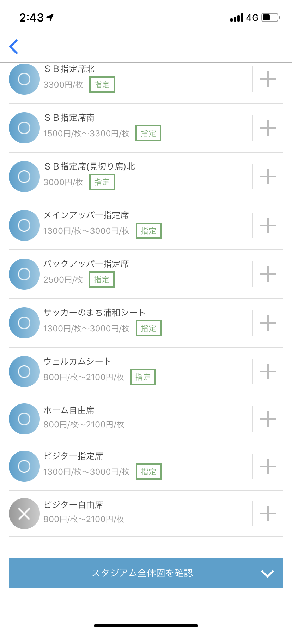Image resolution: width=292 pixels, height=633 pixels.
Task: Open the ビジター自由席 list row
Action: click(141, 514)
